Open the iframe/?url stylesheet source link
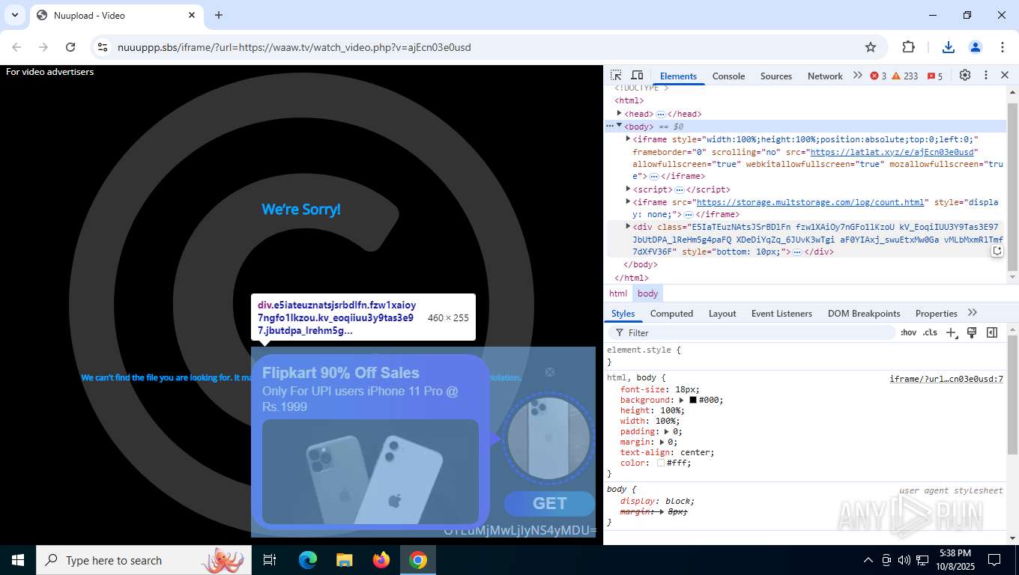Image resolution: width=1019 pixels, height=575 pixels. 946,379
